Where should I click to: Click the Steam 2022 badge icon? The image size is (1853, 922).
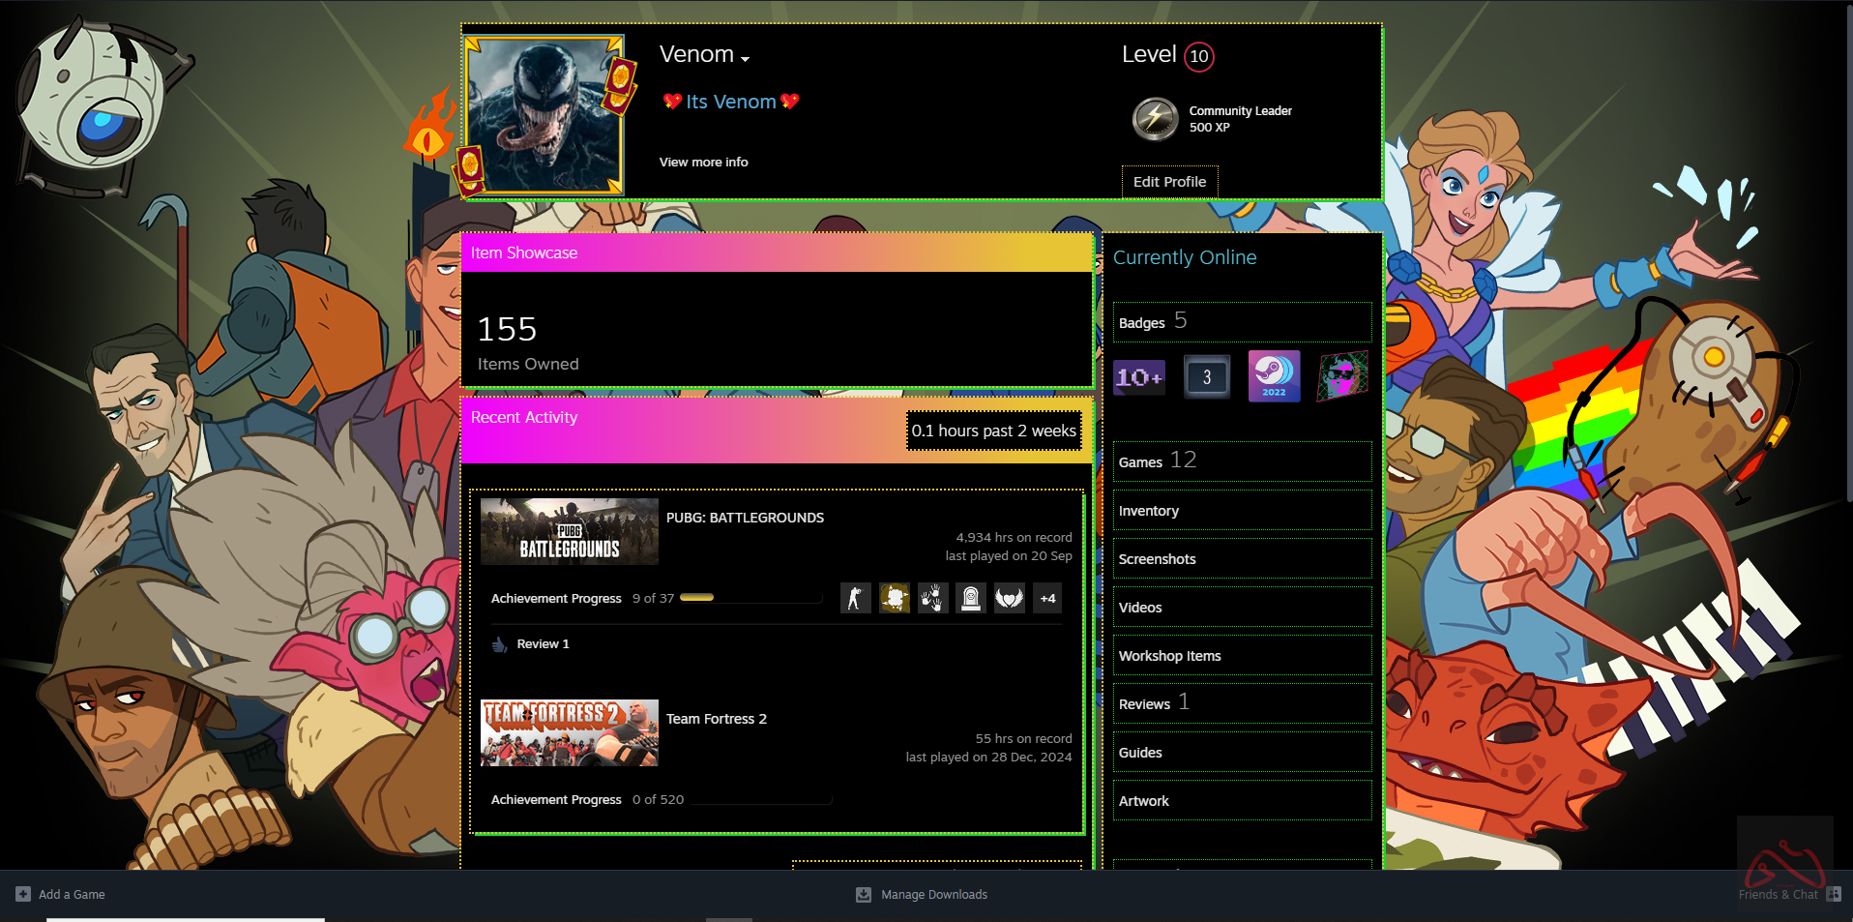(1274, 376)
